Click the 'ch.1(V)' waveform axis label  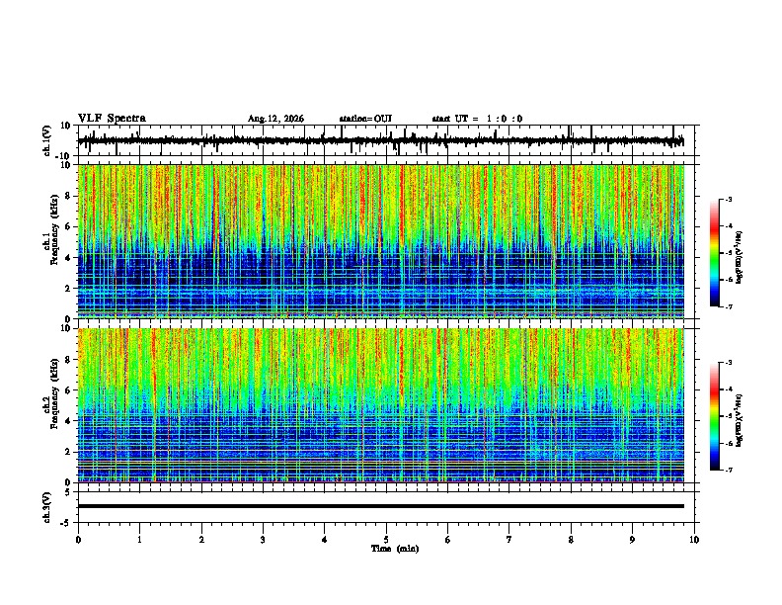(46, 140)
